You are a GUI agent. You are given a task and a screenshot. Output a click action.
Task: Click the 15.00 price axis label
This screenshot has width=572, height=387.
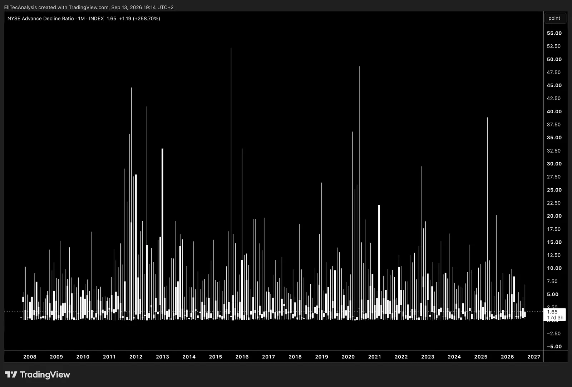(x=554, y=242)
